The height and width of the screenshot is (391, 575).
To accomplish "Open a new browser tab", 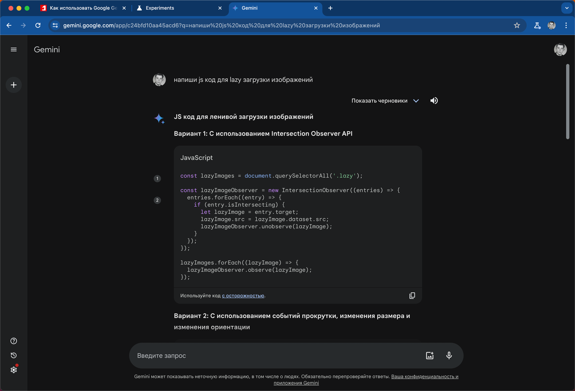I will click(x=330, y=8).
